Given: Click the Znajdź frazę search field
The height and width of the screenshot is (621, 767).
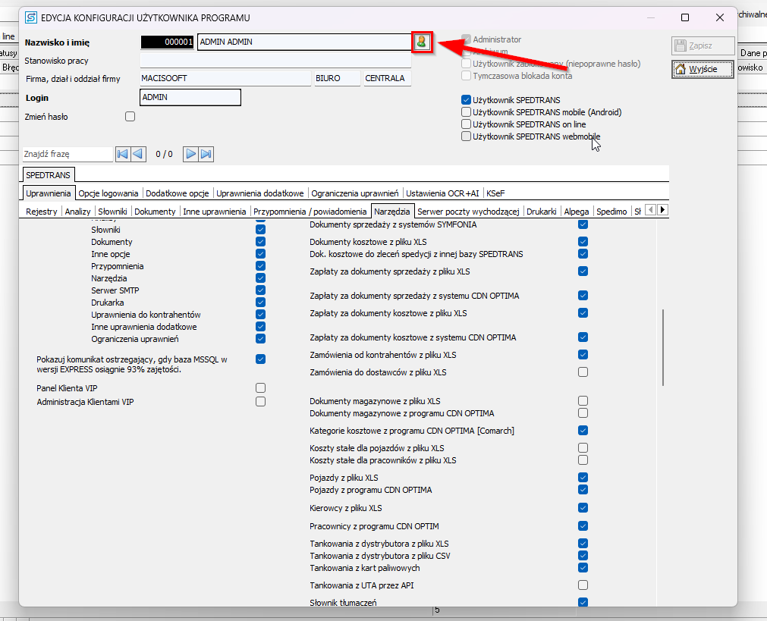Looking at the screenshot, I should (x=68, y=154).
